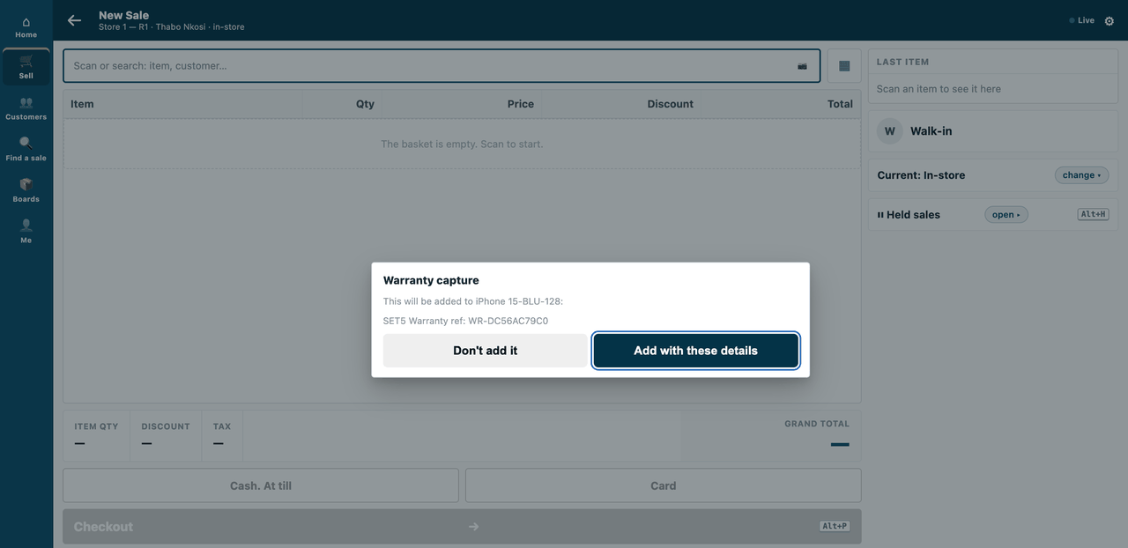Open the Me profile section
This screenshot has width=1128, height=548.
(26, 232)
